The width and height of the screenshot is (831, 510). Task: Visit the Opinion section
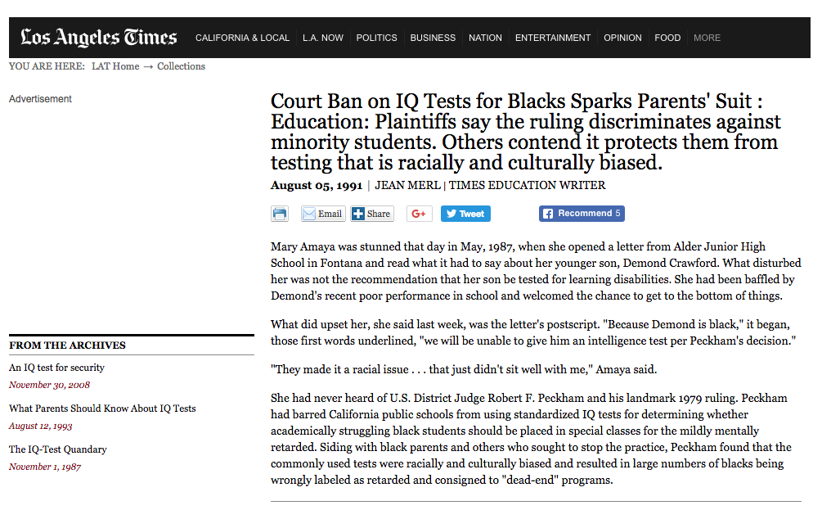(x=622, y=38)
